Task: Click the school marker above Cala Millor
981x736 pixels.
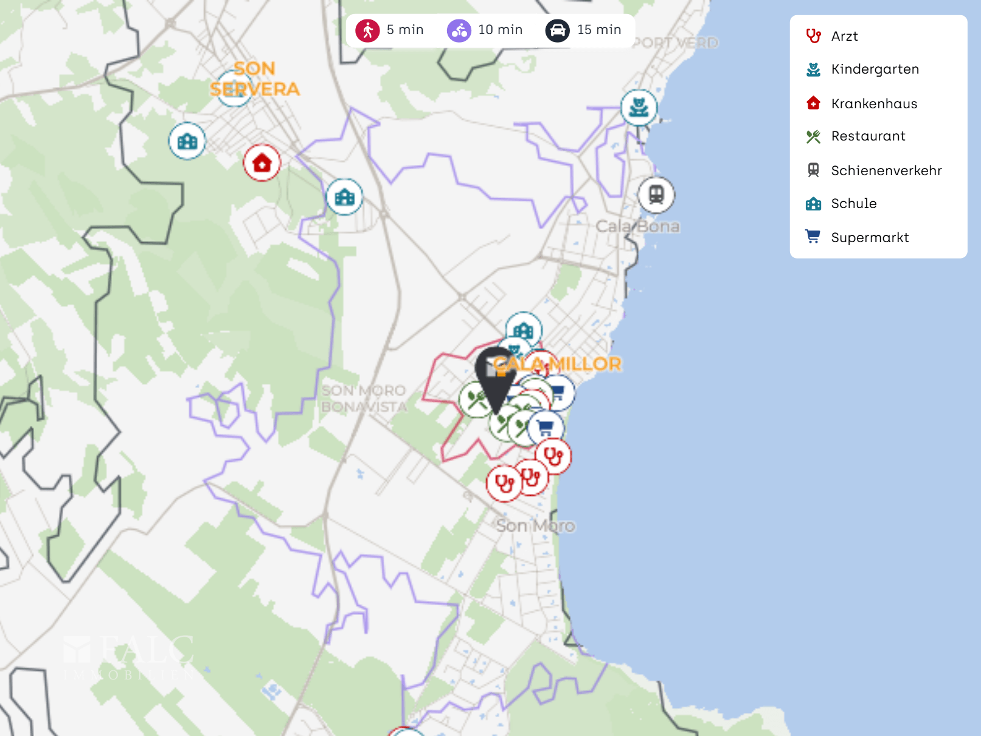Action: (524, 329)
